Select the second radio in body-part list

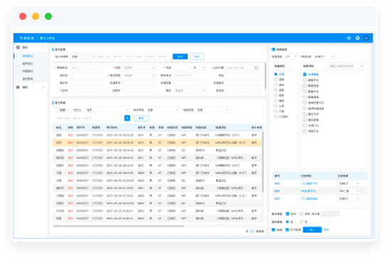pyautogui.click(x=276, y=80)
